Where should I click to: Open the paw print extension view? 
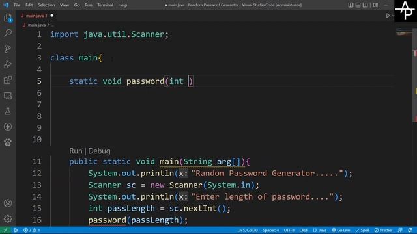click(x=8, y=142)
